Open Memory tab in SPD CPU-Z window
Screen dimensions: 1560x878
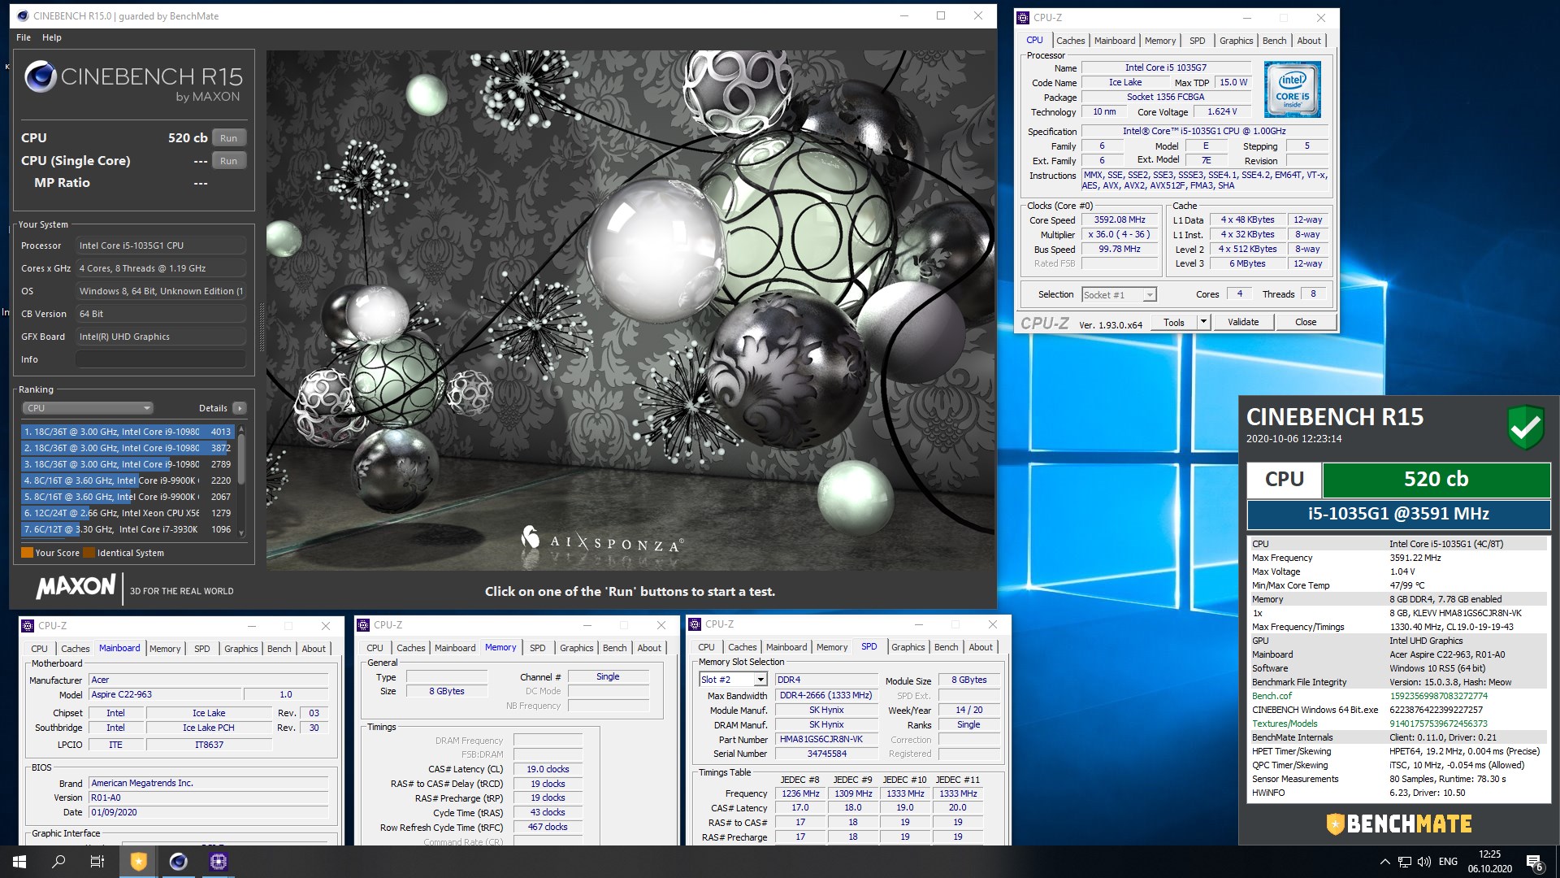click(832, 647)
